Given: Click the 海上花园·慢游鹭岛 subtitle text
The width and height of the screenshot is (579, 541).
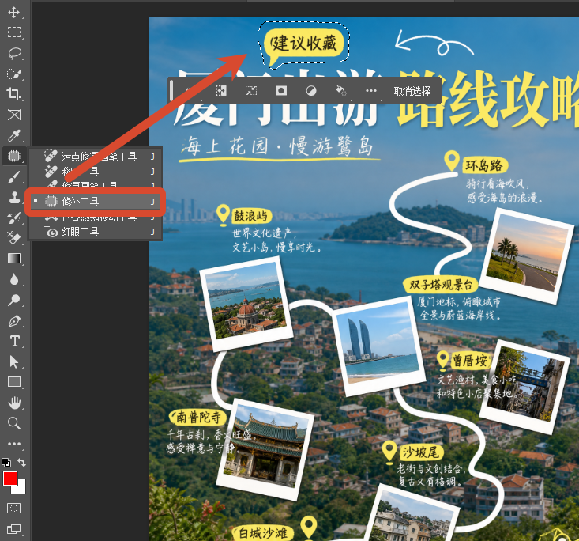Looking at the screenshot, I should (x=278, y=146).
